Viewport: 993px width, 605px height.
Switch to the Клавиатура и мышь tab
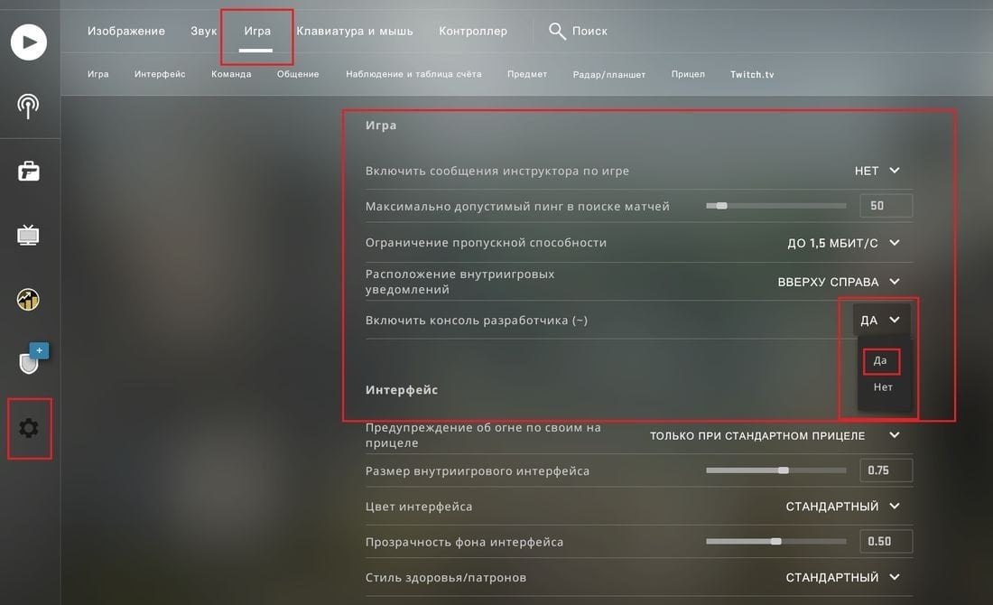355,31
